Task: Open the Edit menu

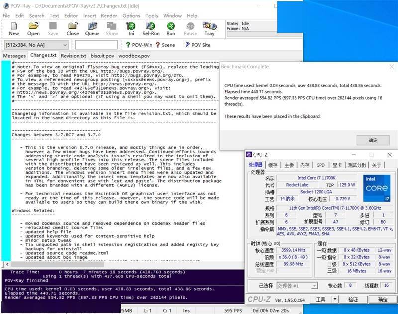Action: pos(19,16)
